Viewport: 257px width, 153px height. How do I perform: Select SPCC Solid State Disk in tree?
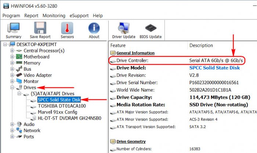[x=59, y=100]
